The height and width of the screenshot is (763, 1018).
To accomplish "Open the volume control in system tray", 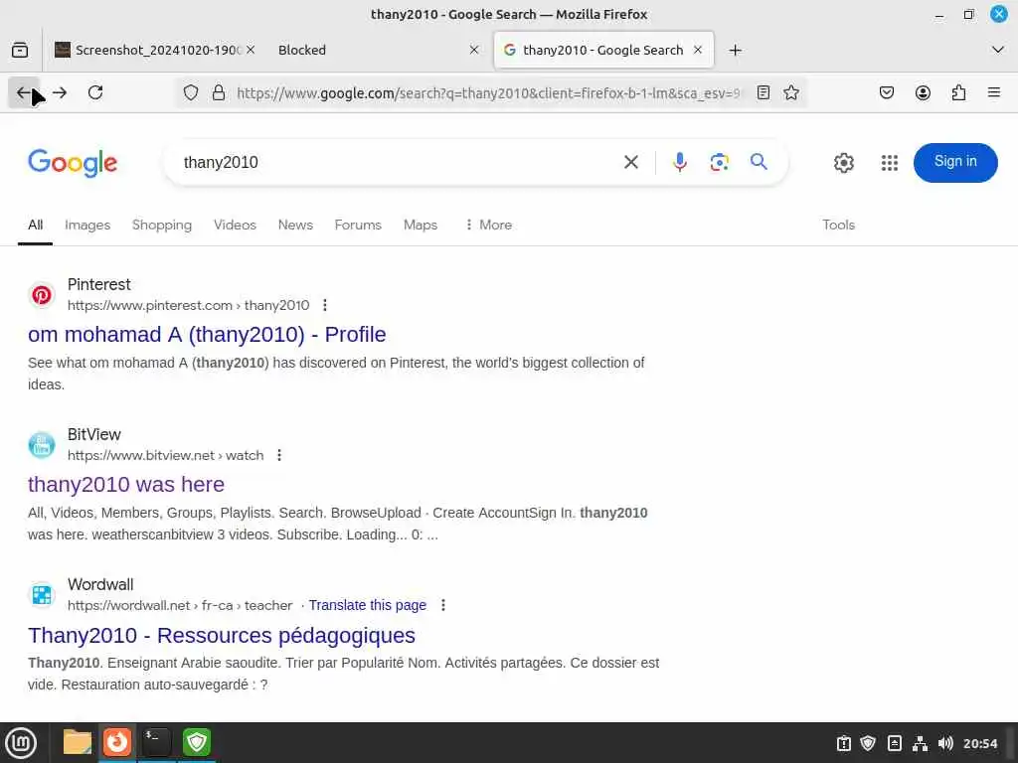I will (x=945, y=743).
